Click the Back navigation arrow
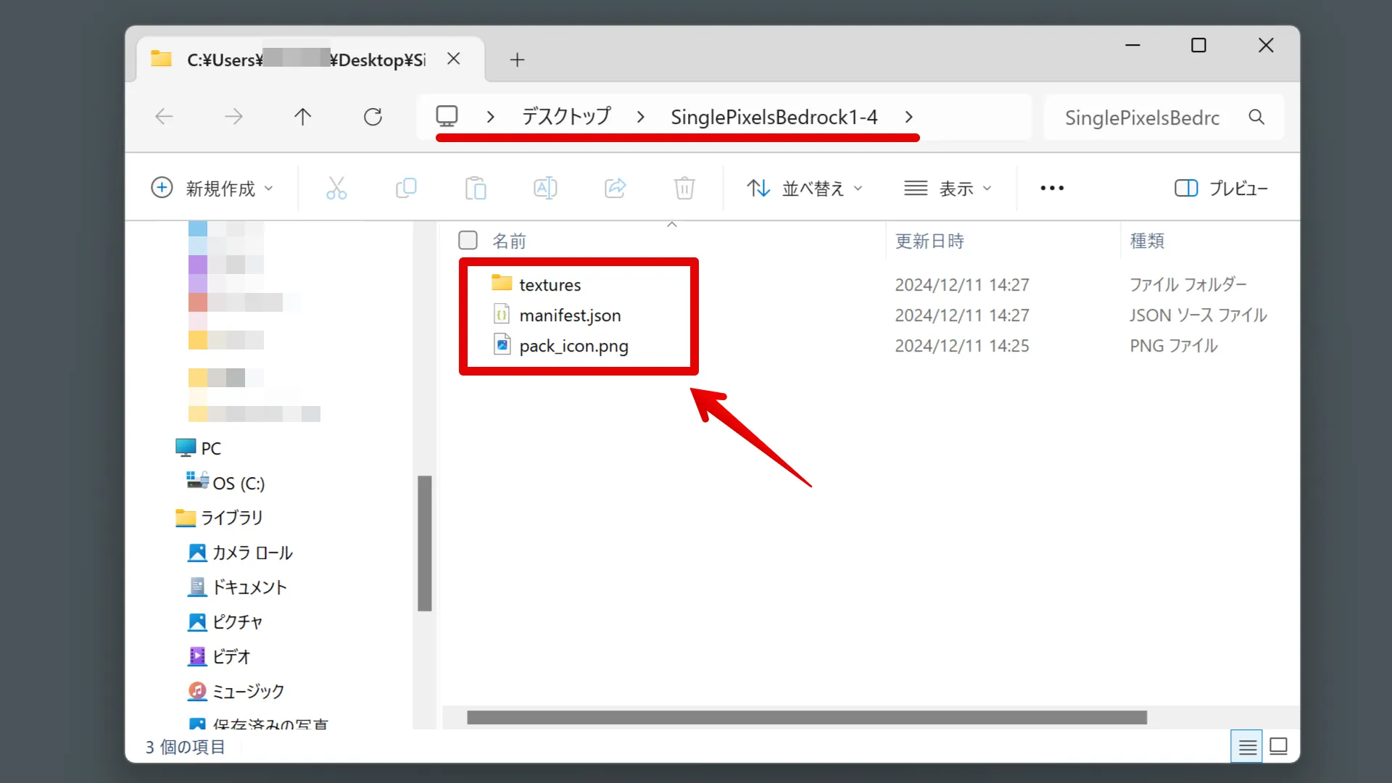 (x=165, y=117)
